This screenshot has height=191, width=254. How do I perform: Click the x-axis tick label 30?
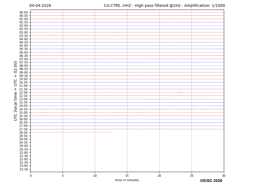[224, 176]
